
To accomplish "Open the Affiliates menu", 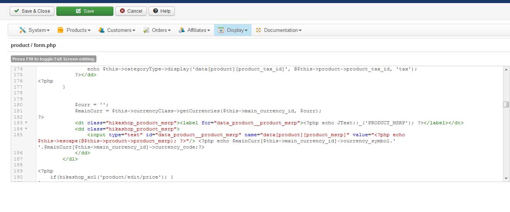I will 194,30.
